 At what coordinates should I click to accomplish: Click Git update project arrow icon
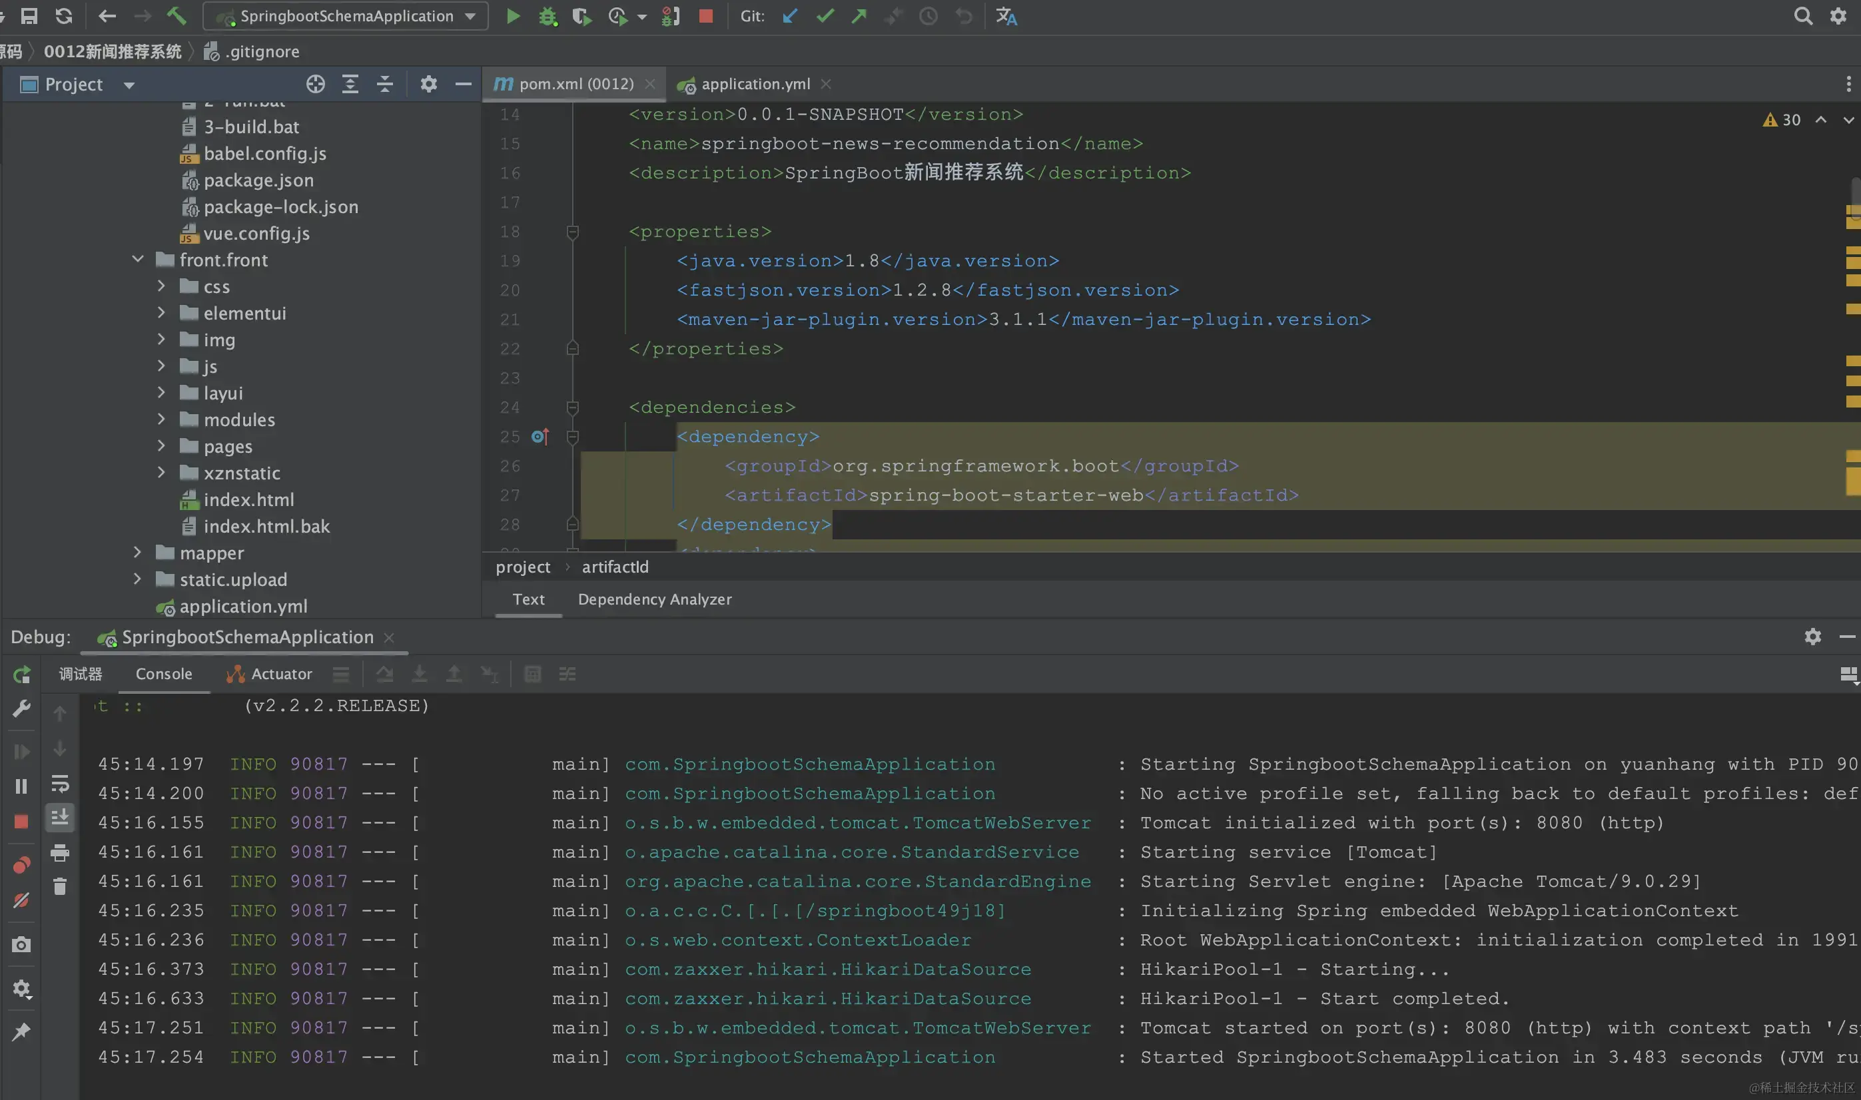pyautogui.click(x=790, y=15)
